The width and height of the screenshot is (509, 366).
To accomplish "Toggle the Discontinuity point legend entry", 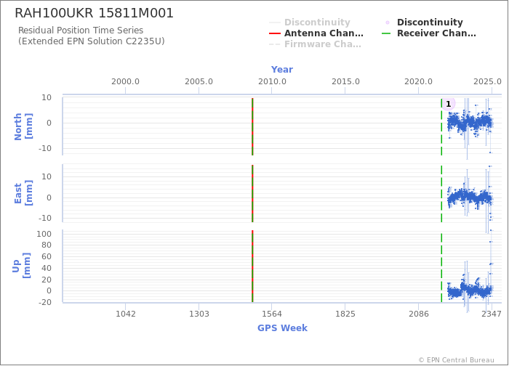I will (423, 22).
